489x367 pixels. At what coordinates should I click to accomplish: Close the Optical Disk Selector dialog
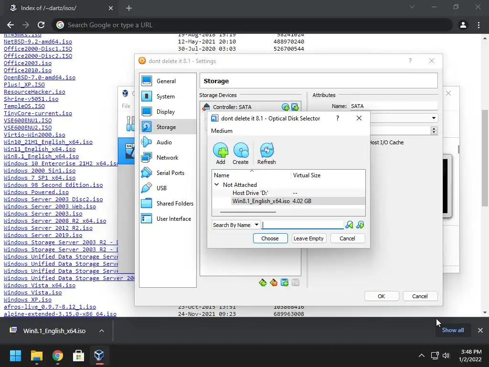coord(359,119)
